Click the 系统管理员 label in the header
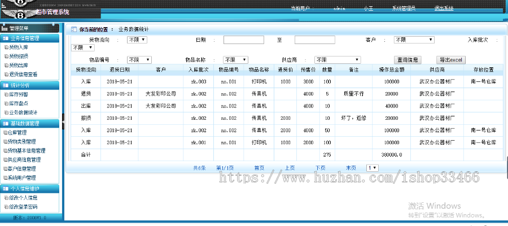This screenshot has height=226, width=508. coord(404,8)
